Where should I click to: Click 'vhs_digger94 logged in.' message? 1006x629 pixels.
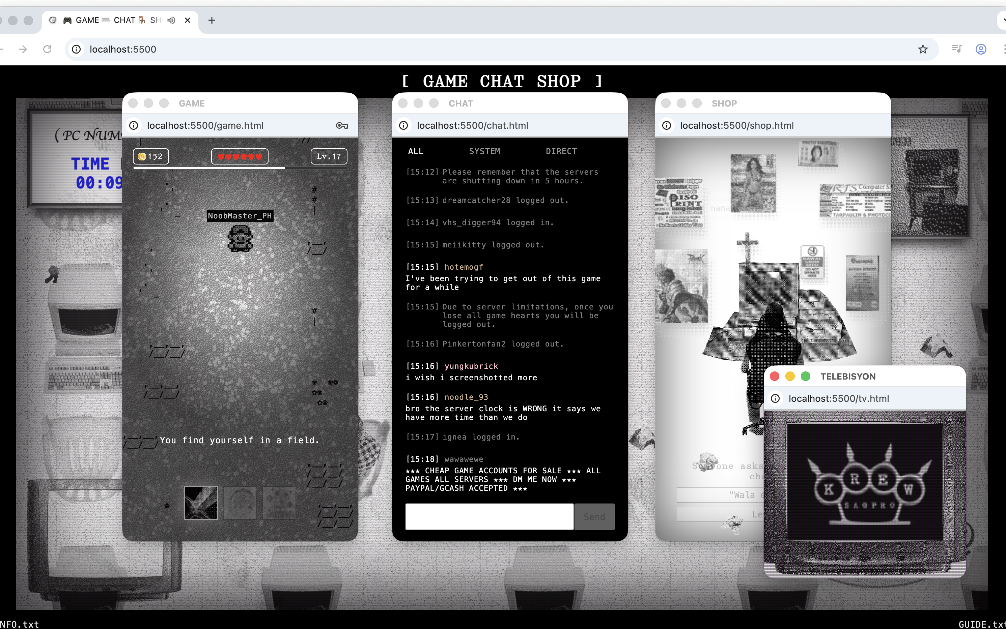498,222
